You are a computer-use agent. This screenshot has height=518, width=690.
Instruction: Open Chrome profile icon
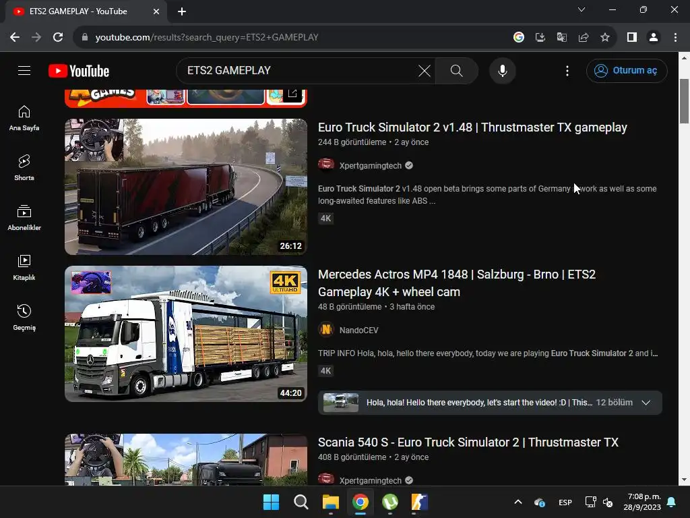(x=654, y=38)
